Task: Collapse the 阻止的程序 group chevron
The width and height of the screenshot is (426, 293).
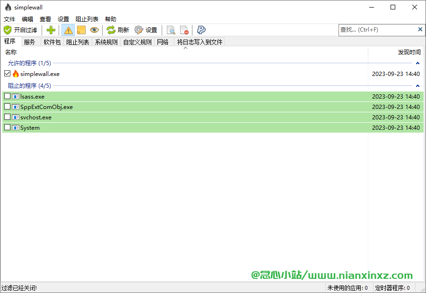Action: 417,86
